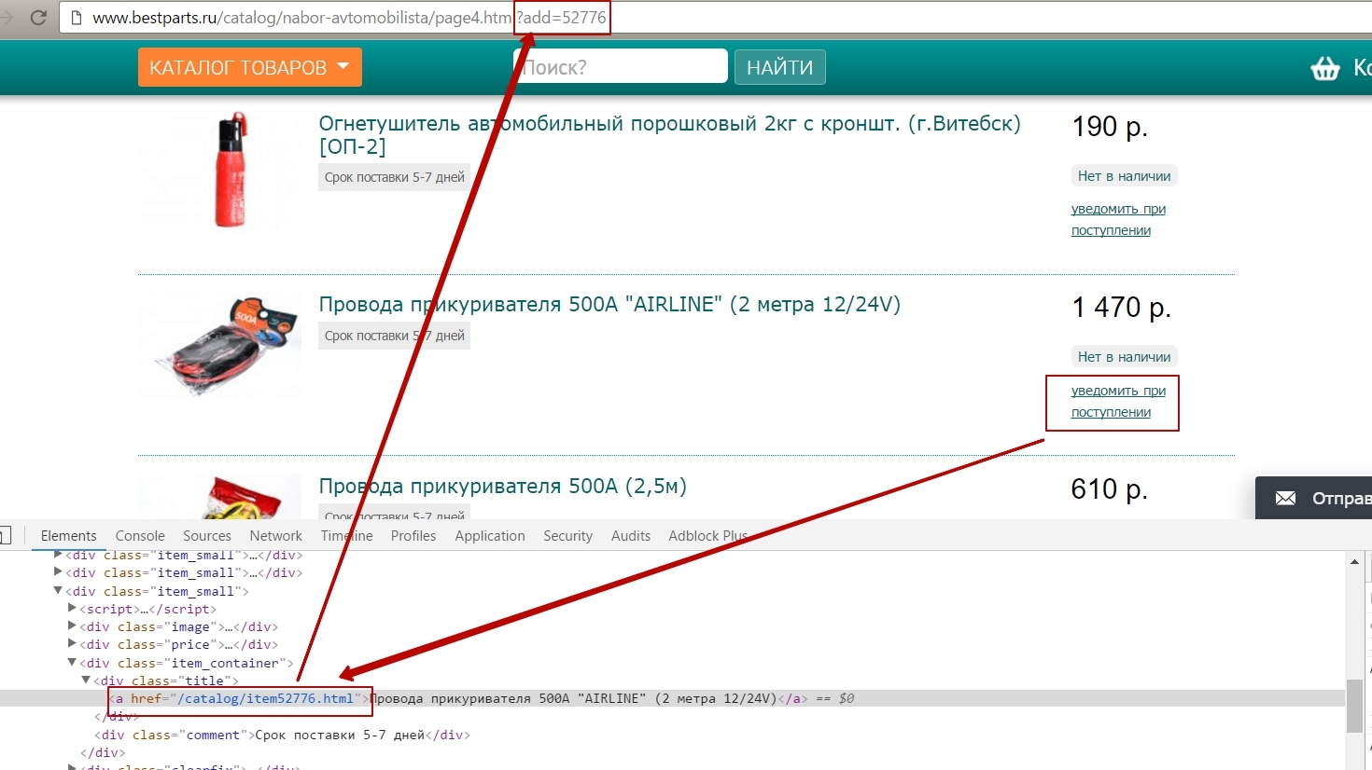Expand the div class="image" node
1372x770 pixels.
tap(72, 626)
